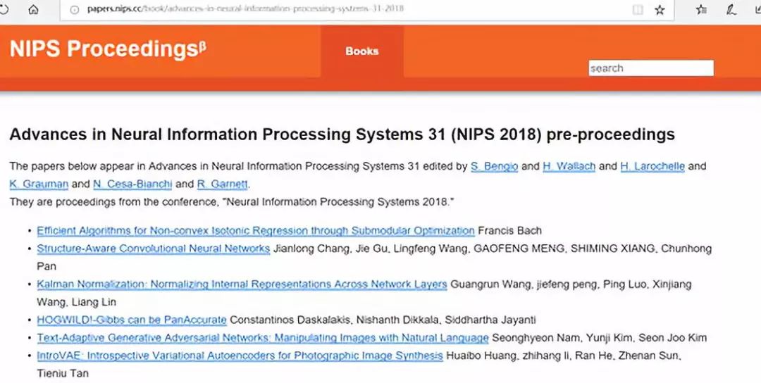Click author name Francis Bach
The width and height of the screenshot is (761, 383).
tap(509, 231)
